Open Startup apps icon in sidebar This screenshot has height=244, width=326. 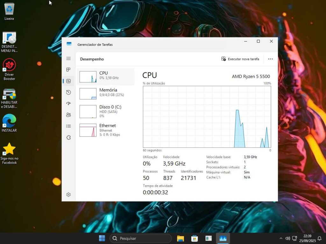tap(68, 104)
